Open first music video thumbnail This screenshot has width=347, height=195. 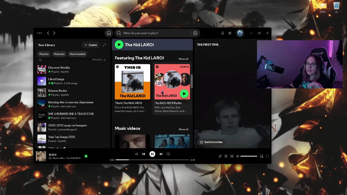click(x=132, y=141)
